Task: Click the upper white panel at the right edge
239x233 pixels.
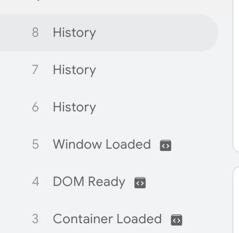Action: 236,75
